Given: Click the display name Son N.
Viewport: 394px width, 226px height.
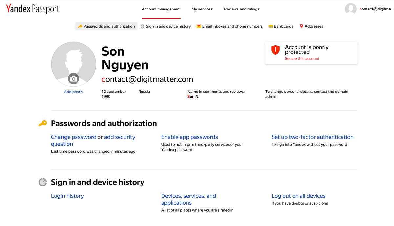Looking at the screenshot, I should (x=193, y=97).
